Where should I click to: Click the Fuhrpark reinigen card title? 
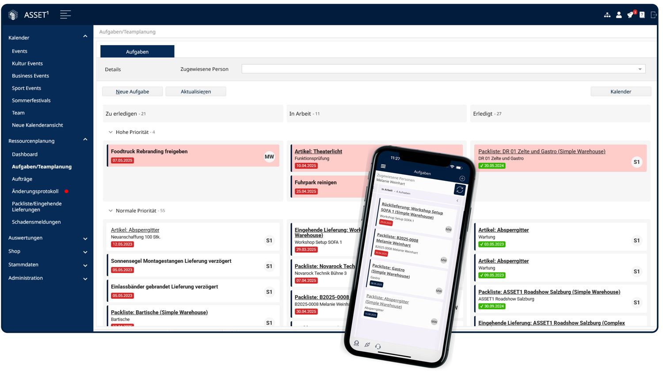tap(316, 183)
